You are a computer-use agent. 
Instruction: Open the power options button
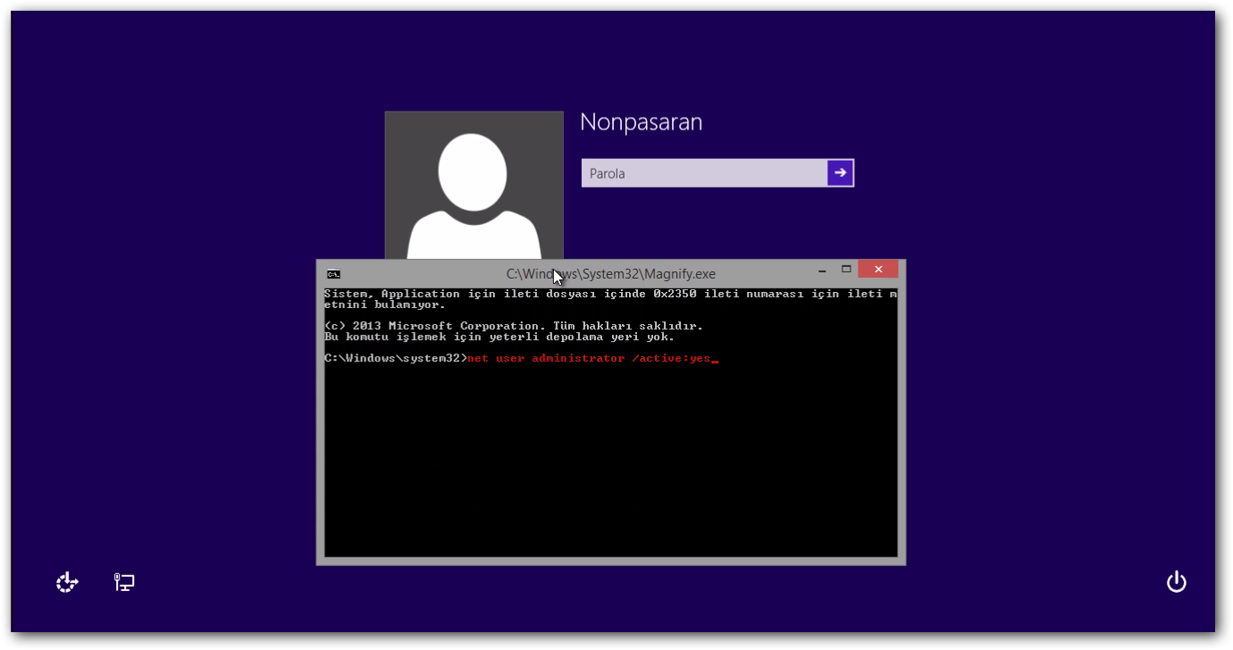(x=1177, y=583)
